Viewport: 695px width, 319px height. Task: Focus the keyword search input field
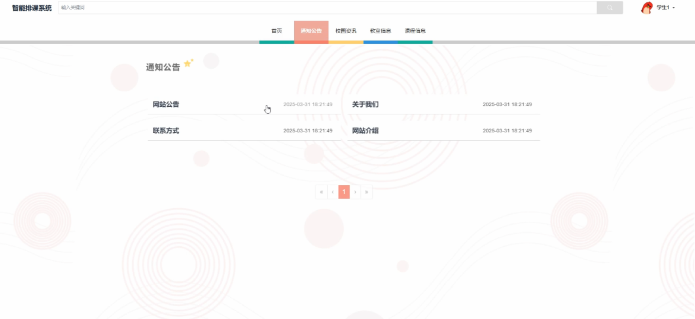tap(327, 8)
